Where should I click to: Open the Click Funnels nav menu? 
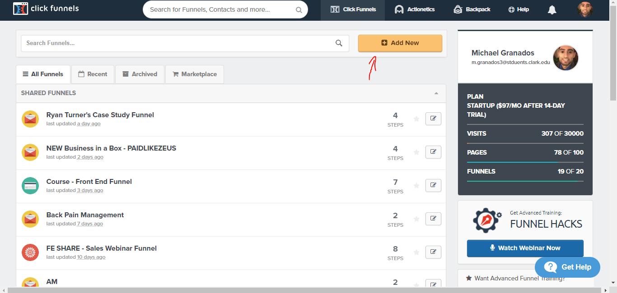point(353,9)
